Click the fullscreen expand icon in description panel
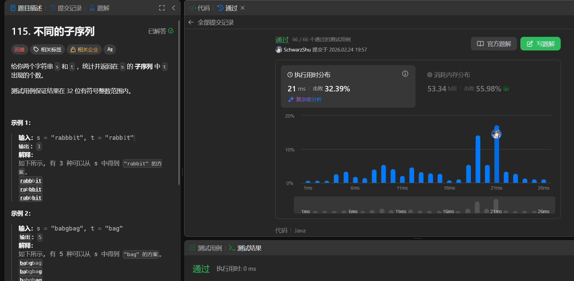 pos(162,8)
